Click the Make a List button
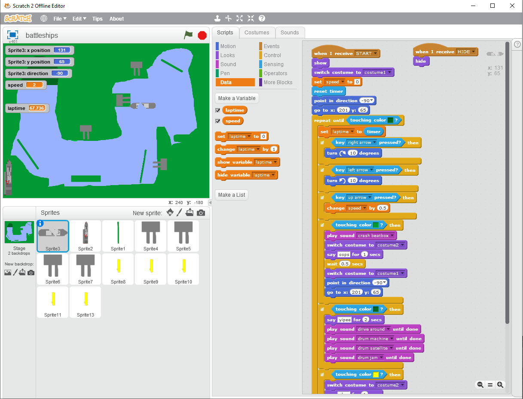The height and width of the screenshot is (399, 523). coord(232,195)
